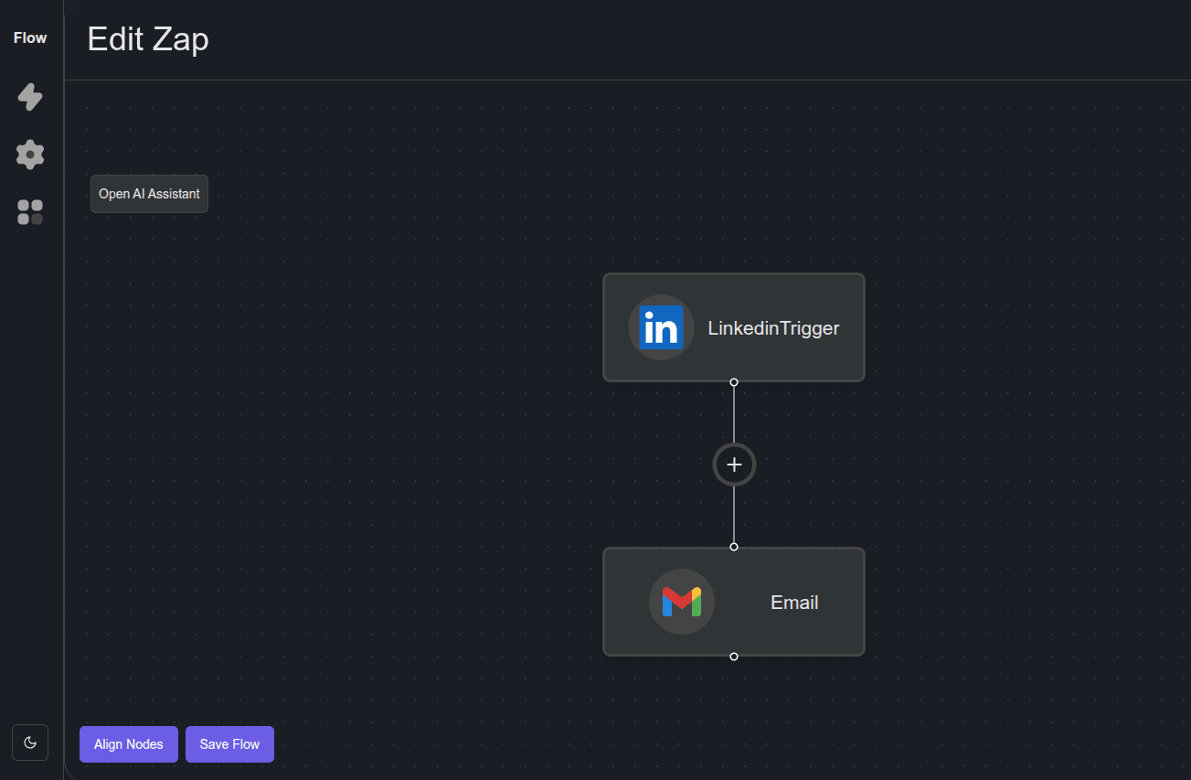Select the edge line below the plus button
The width and height of the screenshot is (1191, 780).
tap(734, 514)
